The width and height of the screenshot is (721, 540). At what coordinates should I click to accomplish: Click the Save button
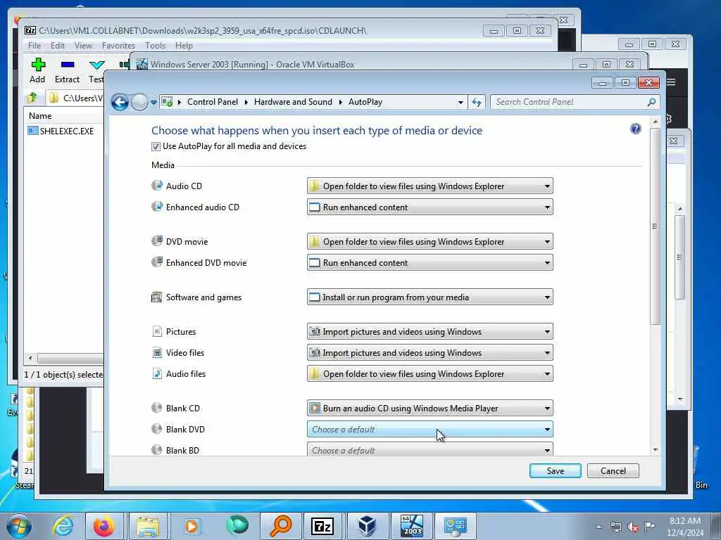(x=555, y=470)
